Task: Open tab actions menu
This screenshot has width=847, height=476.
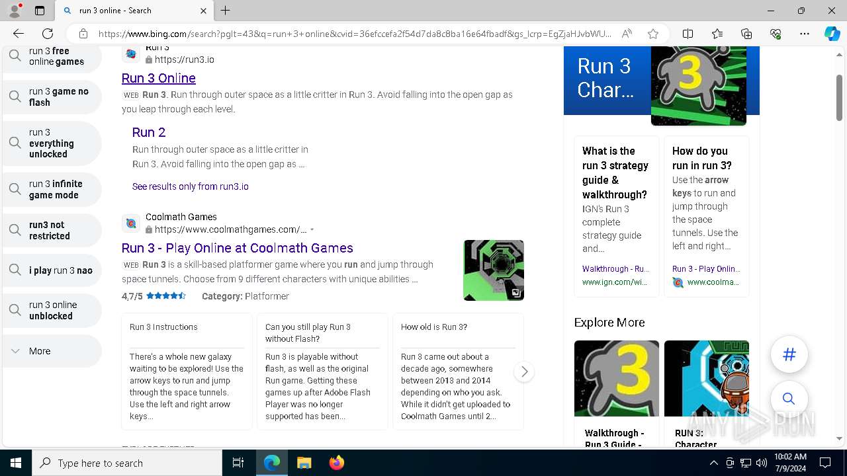Action: point(40,11)
